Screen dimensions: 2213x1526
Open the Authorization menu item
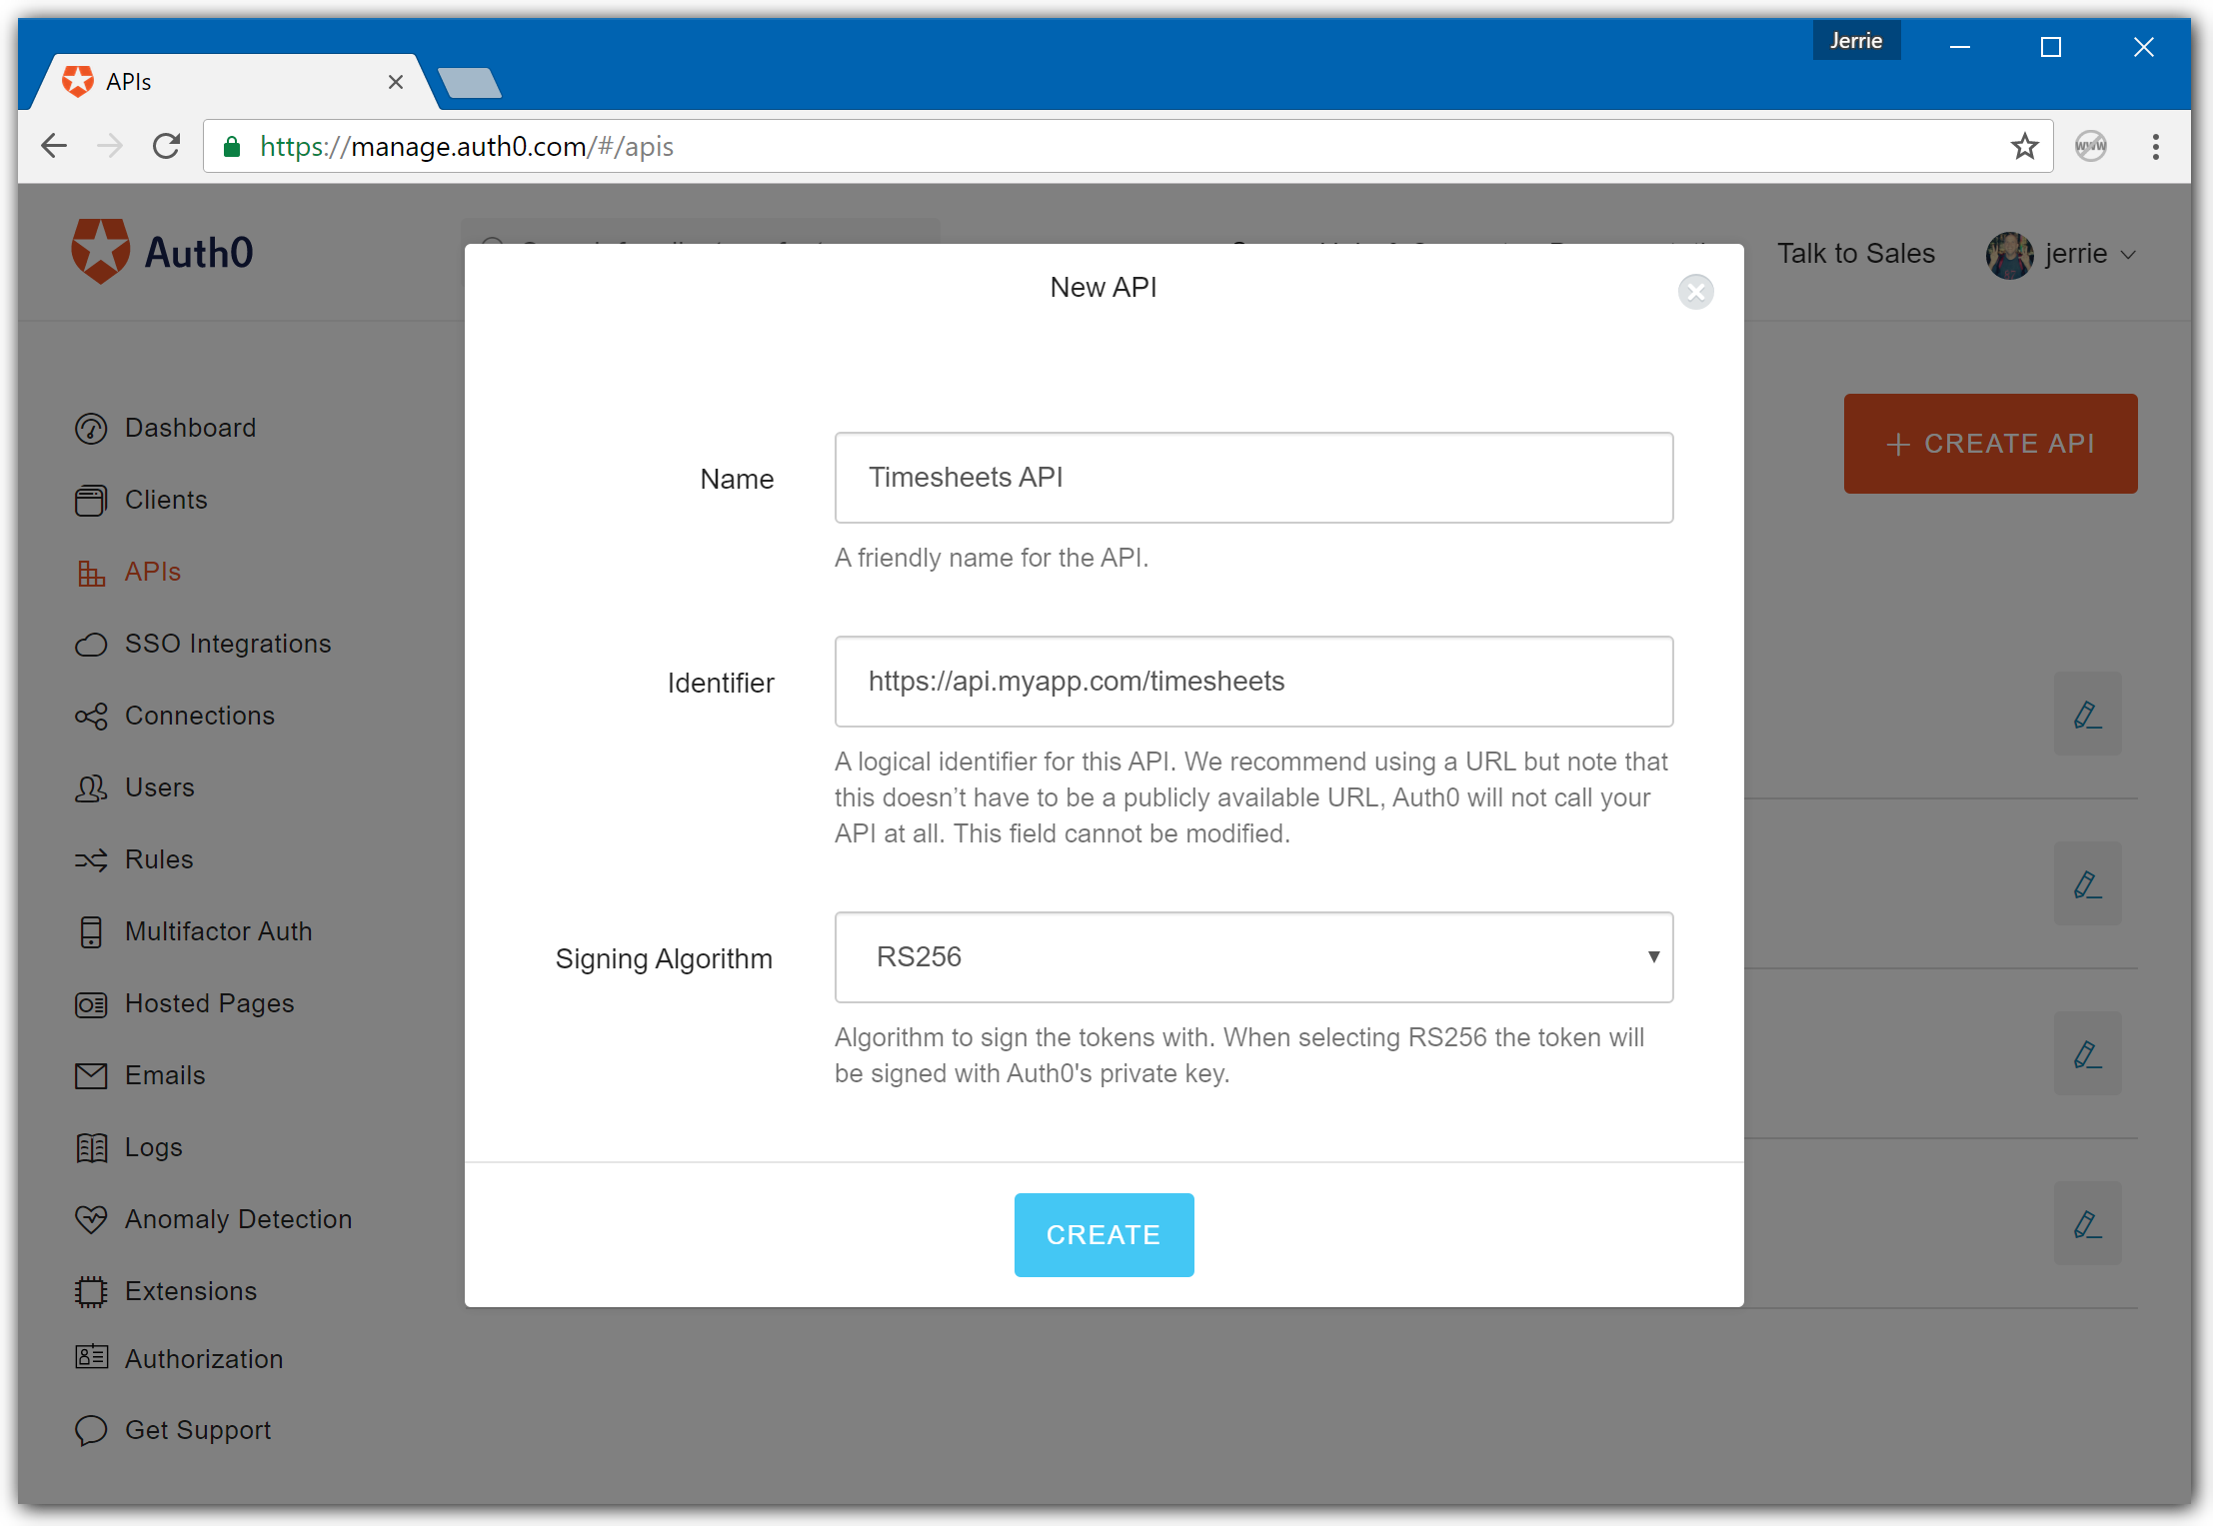click(x=204, y=1360)
